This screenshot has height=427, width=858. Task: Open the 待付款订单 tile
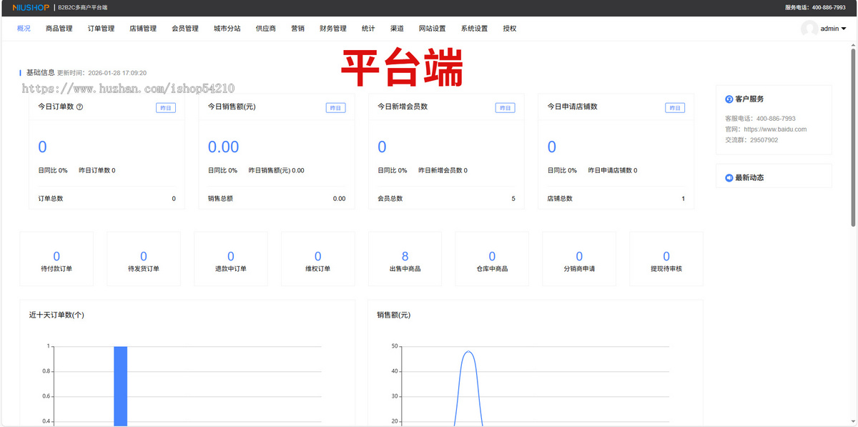click(x=56, y=258)
